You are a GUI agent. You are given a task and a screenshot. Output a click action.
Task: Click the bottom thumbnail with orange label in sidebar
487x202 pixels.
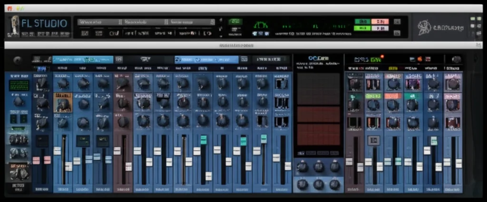(x=19, y=172)
